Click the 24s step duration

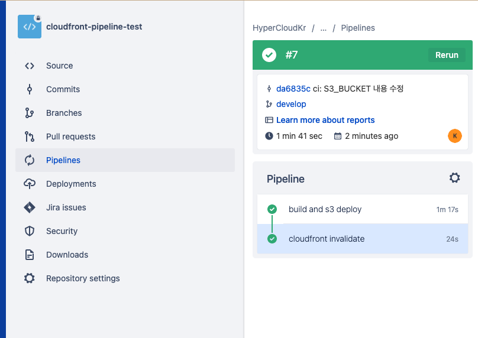pos(452,239)
